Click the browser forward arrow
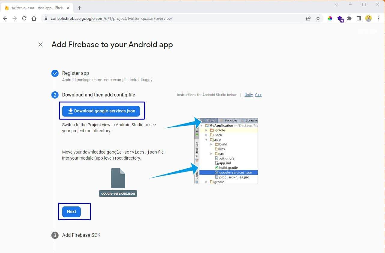This screenshot has height=253, width=385. (x=15, y=18)
